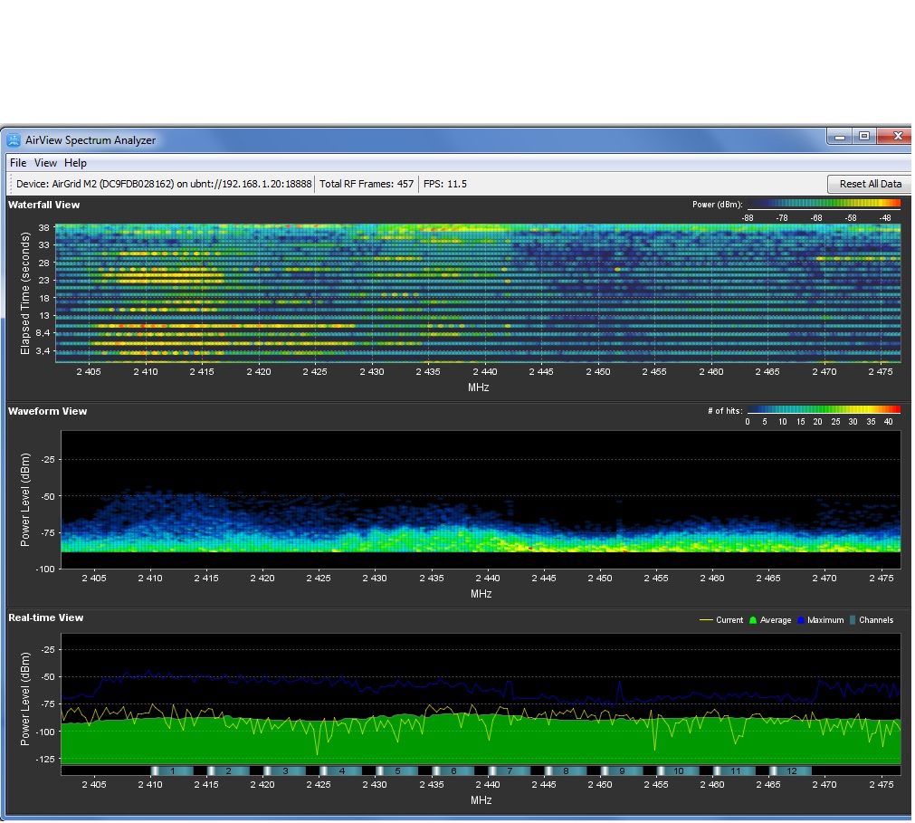Click the AirView app icon in title bar
This screenshot has width=915, height=823.
[x=13, y=140]
